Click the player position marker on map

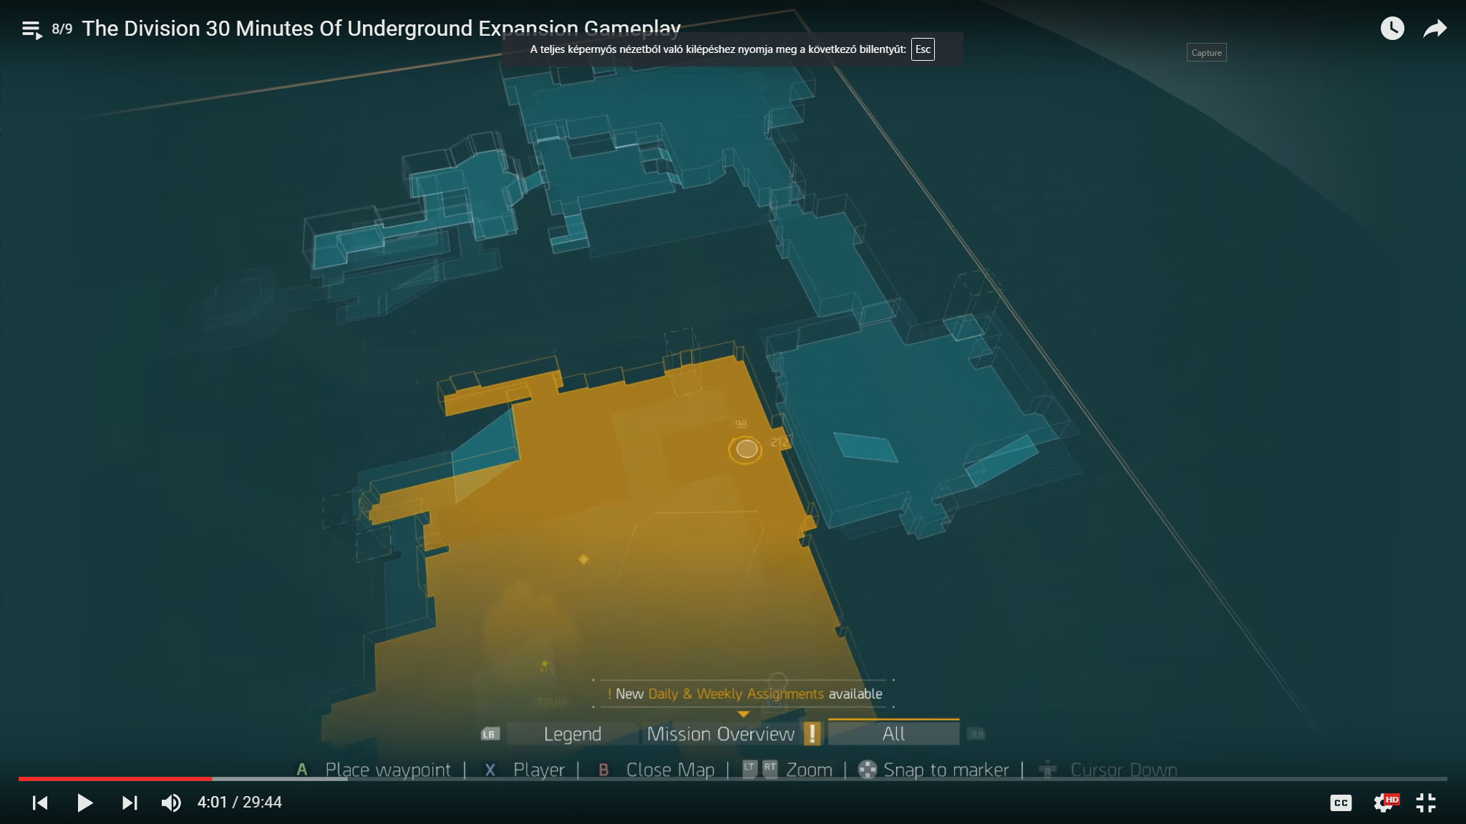pos(746,449)
